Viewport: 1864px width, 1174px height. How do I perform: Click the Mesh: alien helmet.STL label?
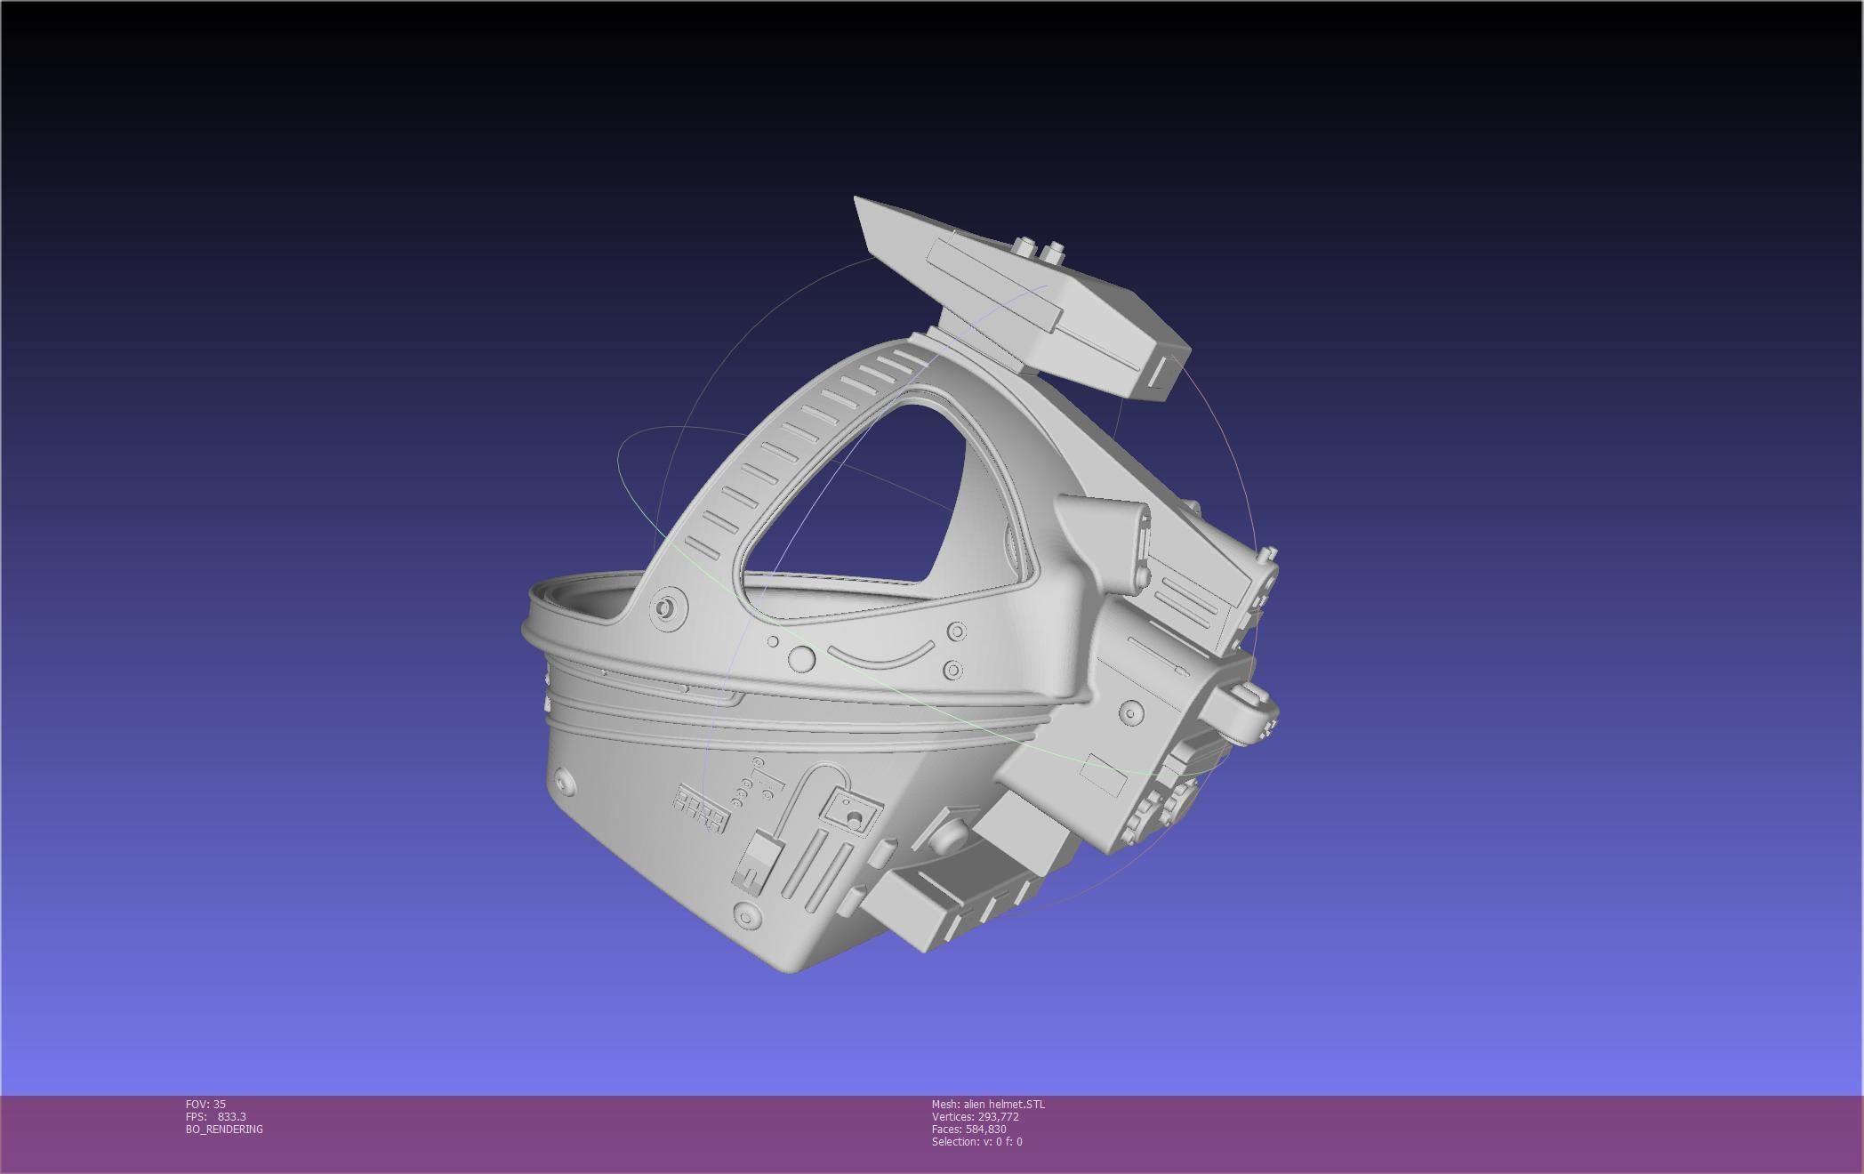tap(988, 1104)
